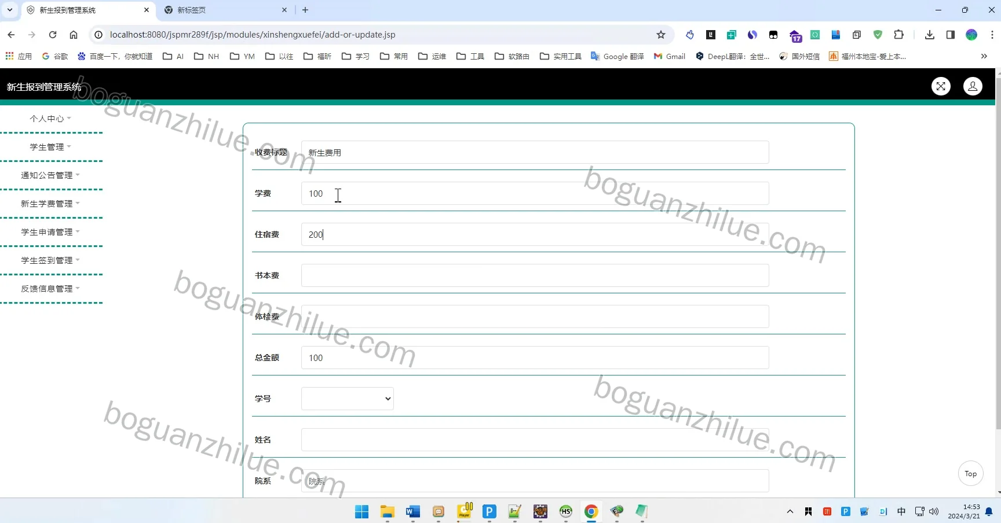1001x523 pixels.
Task: Open Chrome side panel icon
Action: pos(951,35)
